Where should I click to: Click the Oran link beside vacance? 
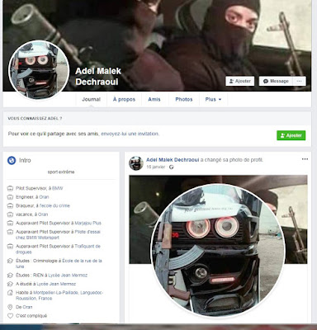pos(43,214)
